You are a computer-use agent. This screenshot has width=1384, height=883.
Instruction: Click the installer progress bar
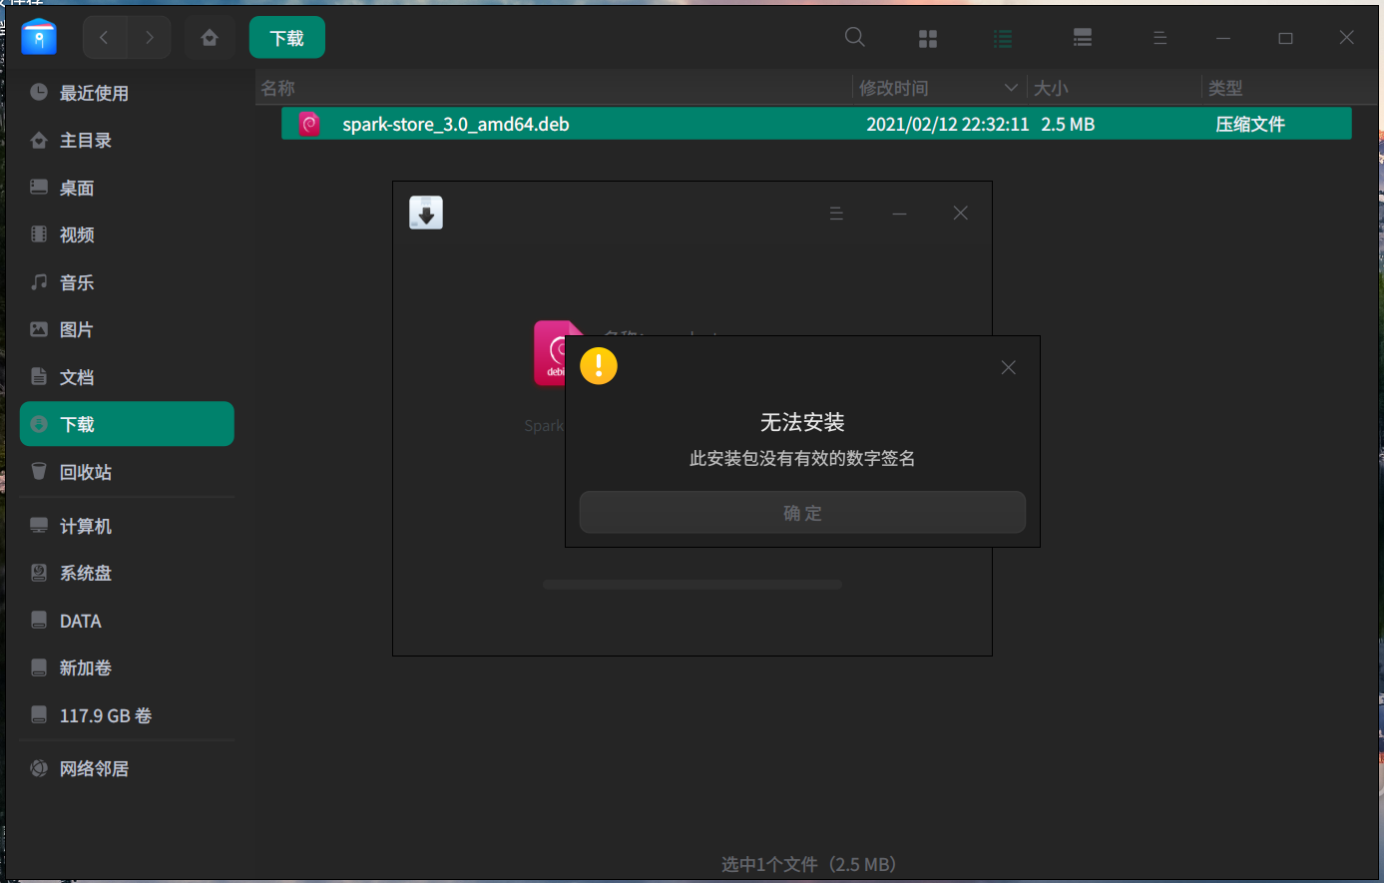[692, 585]
